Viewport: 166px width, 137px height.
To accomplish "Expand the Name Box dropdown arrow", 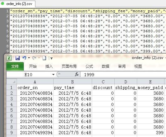I will [x=53, y=75].
